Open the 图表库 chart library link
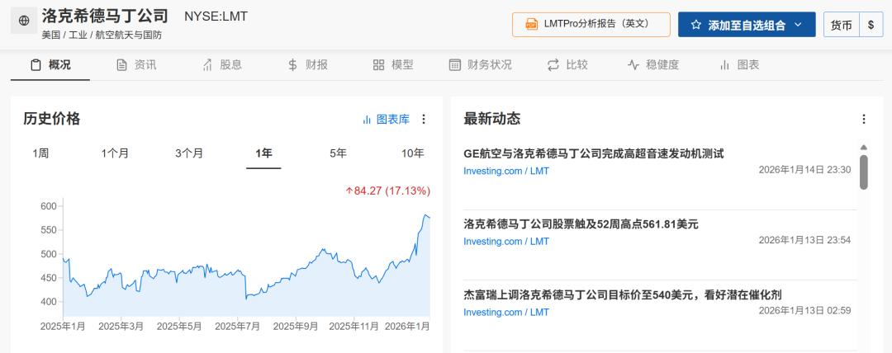Screen dimensions: 892x353 coord(386,120)
